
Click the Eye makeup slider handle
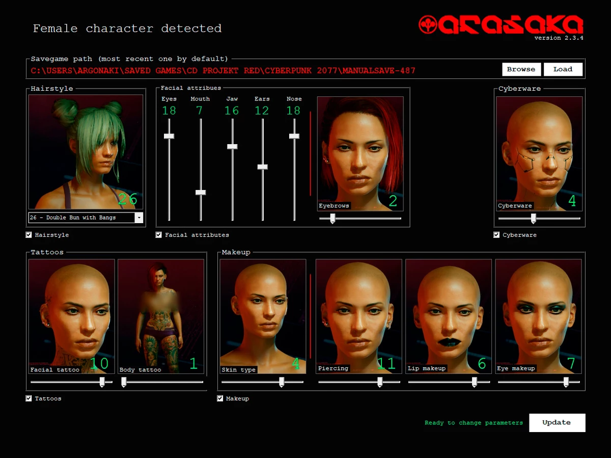coord(566,382)
